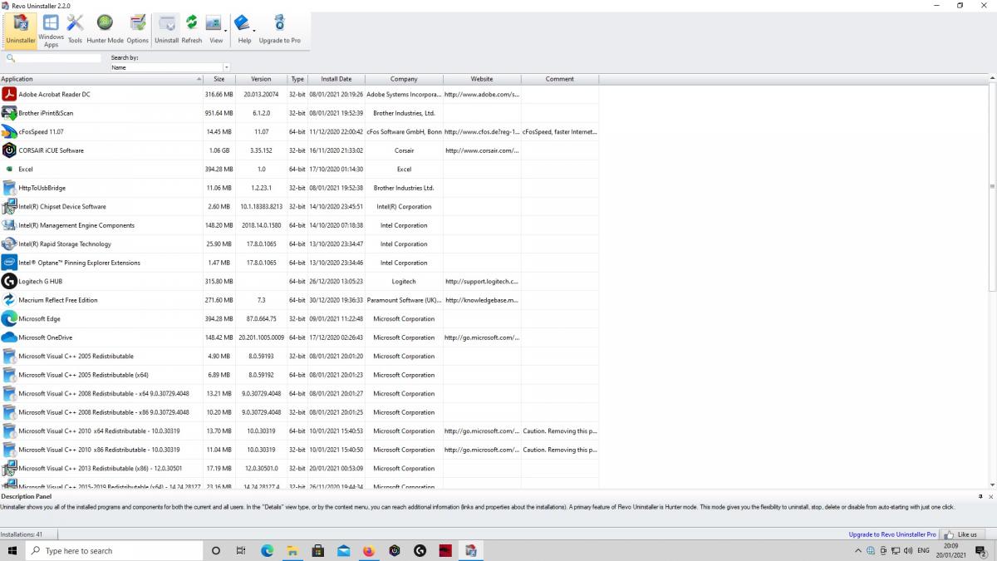Click Upgrade to Pro in the toolbar
This screenshot has width=997, height=561.
point(280,30)
